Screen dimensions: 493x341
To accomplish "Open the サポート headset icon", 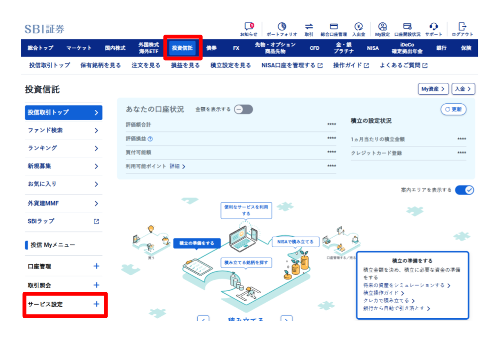I will [x=434, y=29].
